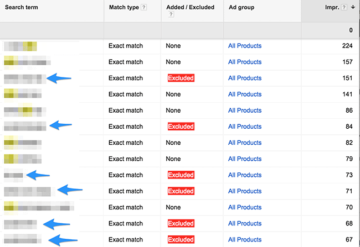Screen dimensions: 360x247
Task: Open All Products link in 68 impressions row
Action: tap(245, 223)
